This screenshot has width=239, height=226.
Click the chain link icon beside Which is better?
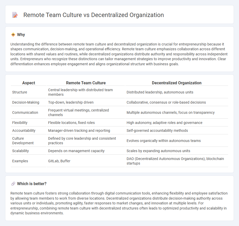pos(13,184)
